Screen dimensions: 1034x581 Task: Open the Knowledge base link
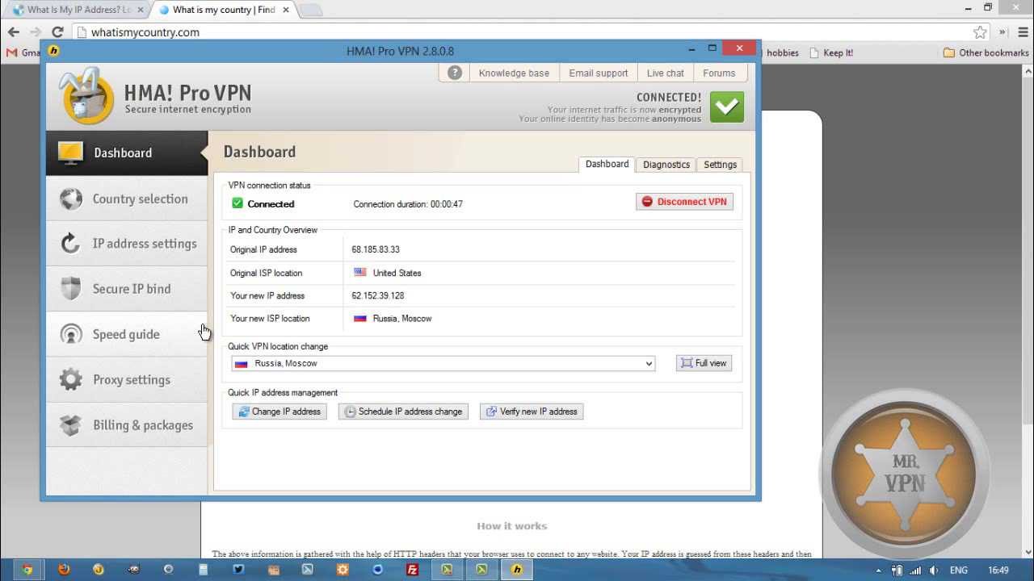(x=514, y=73)
